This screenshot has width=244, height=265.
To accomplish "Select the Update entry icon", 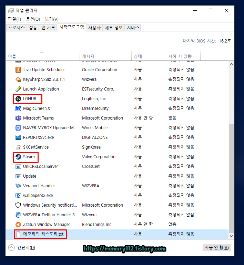I will 18,176.
